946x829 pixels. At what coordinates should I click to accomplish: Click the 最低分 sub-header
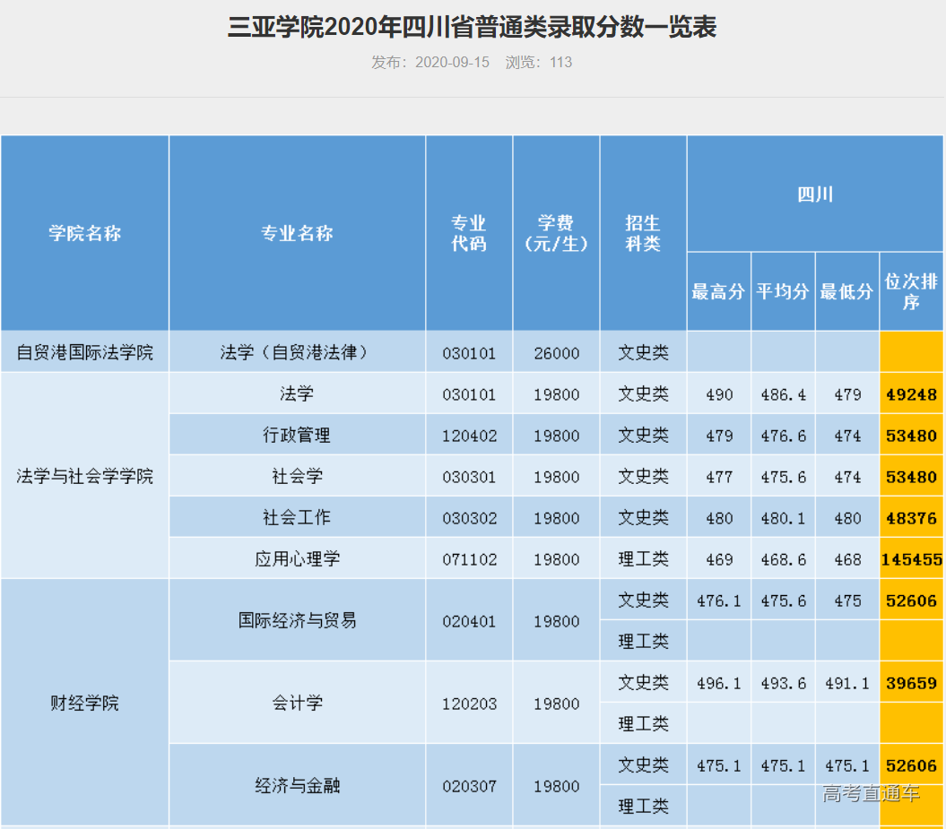[x=846, y=290]
